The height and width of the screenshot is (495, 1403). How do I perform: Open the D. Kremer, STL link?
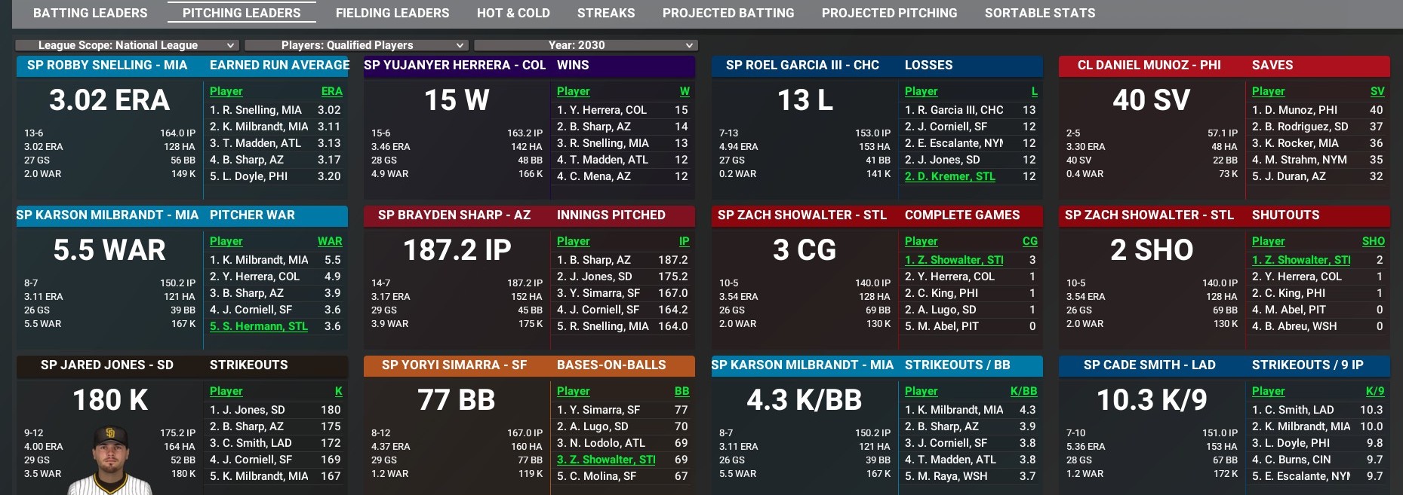[x=949, y=176]
